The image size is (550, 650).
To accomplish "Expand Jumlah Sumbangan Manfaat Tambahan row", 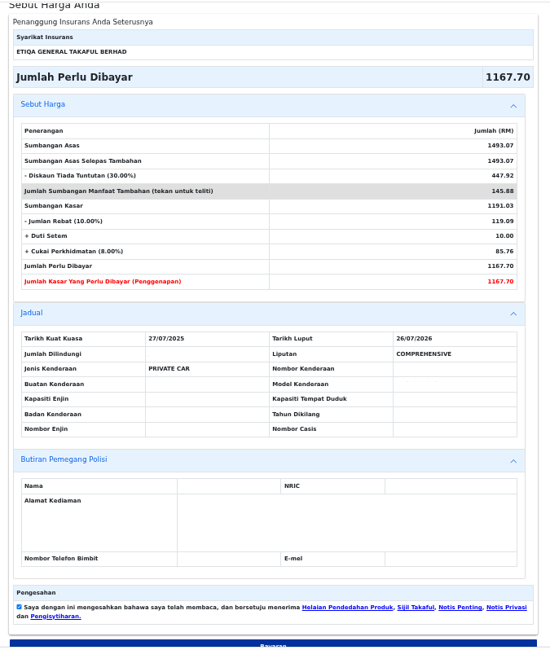I will (269, 191).
